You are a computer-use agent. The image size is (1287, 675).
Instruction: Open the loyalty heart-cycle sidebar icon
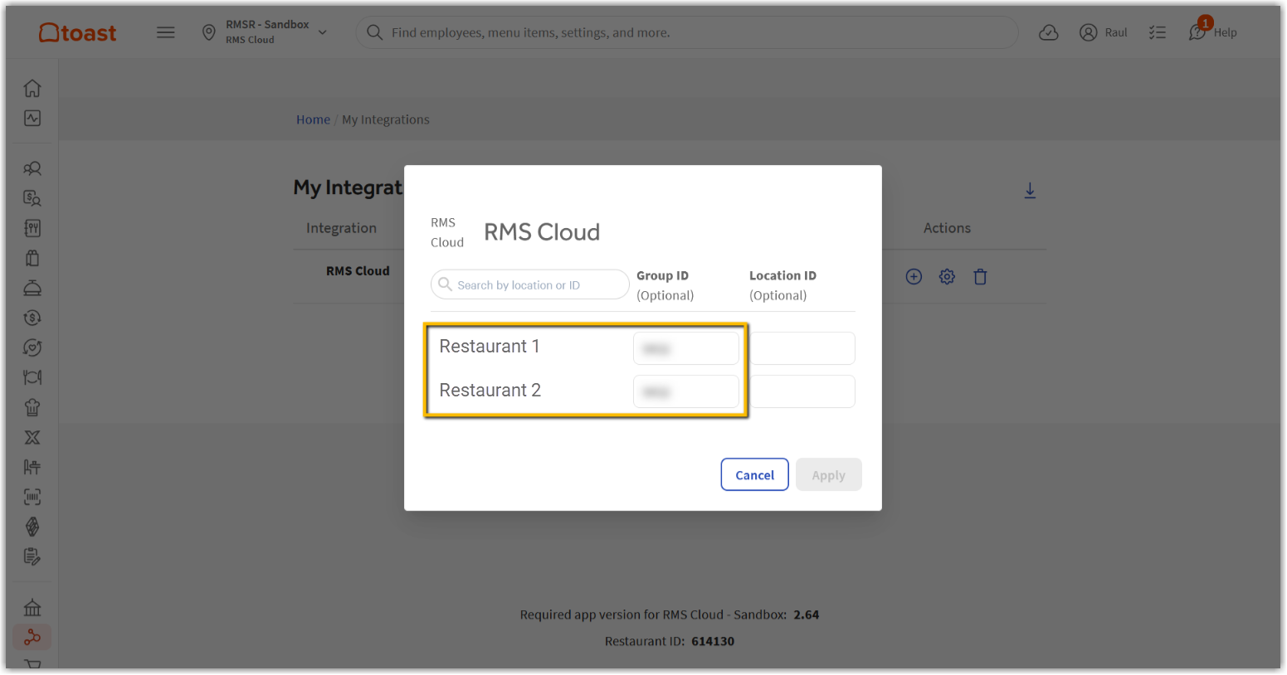click(x=32, y=347)
